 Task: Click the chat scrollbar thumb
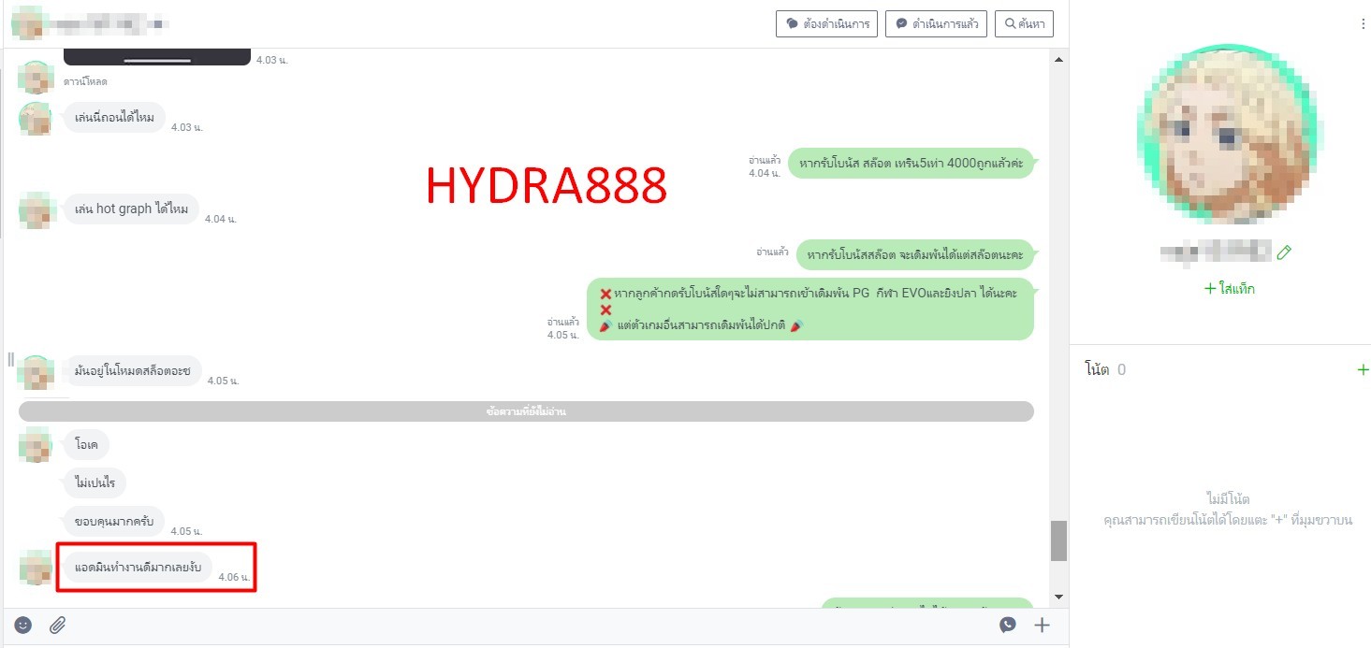click(x=1058, y=540)
